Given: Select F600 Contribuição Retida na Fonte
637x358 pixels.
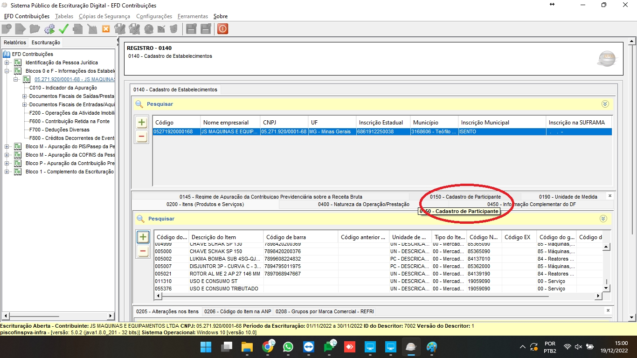Looking at the screenshot, I should tap(69, 121).
